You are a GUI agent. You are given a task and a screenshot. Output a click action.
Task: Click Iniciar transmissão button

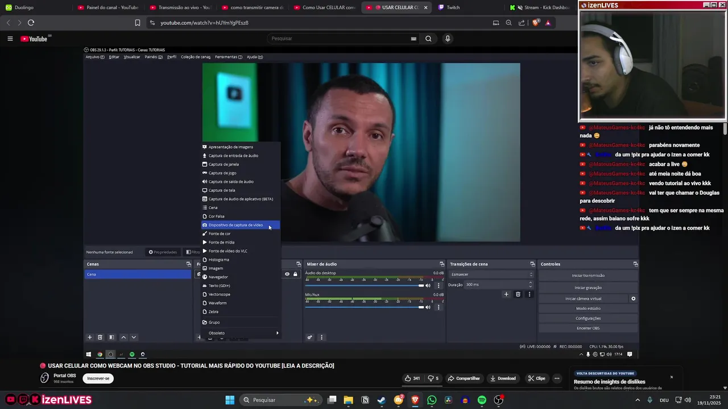pyautogui.click(x=588, y=276)
